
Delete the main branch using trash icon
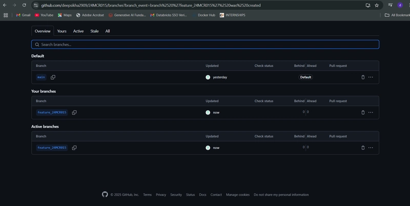pyautogui.click(x=363, y=77)
